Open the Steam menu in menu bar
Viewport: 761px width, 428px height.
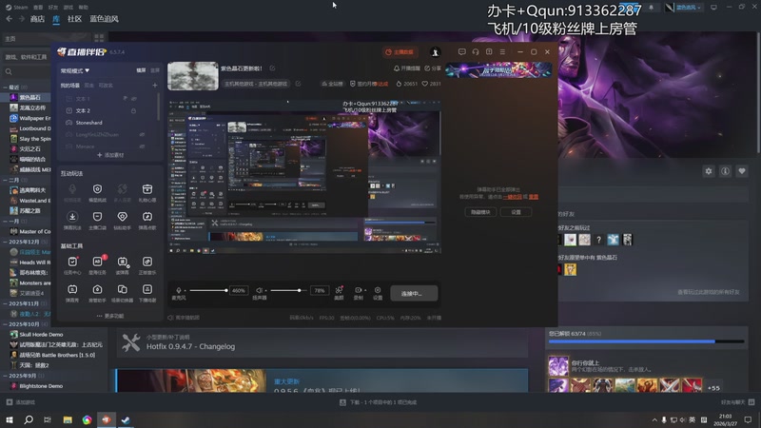pyautogui.click(x=17, y=8)
